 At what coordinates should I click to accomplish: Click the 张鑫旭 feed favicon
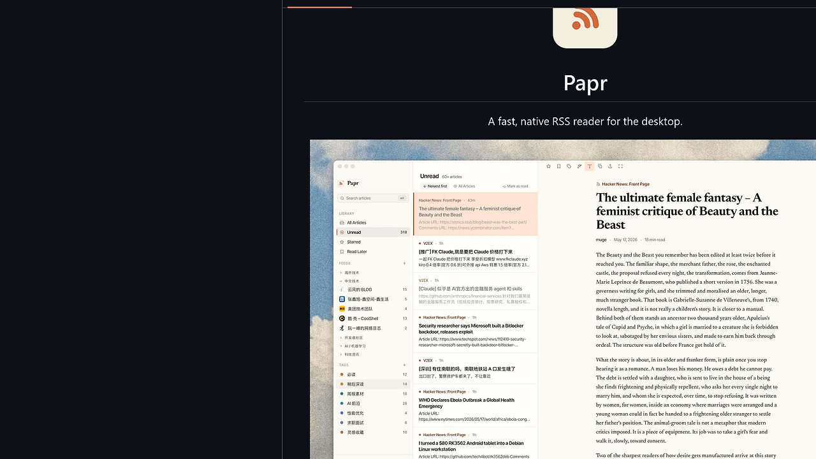coord(342,299)
